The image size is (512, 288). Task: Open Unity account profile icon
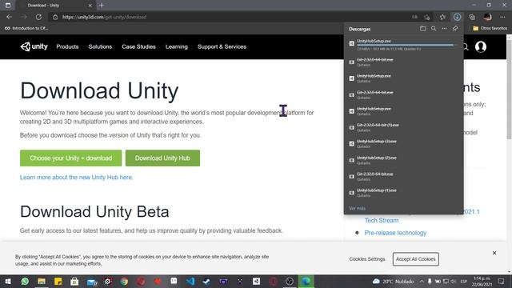click(481, 46)
